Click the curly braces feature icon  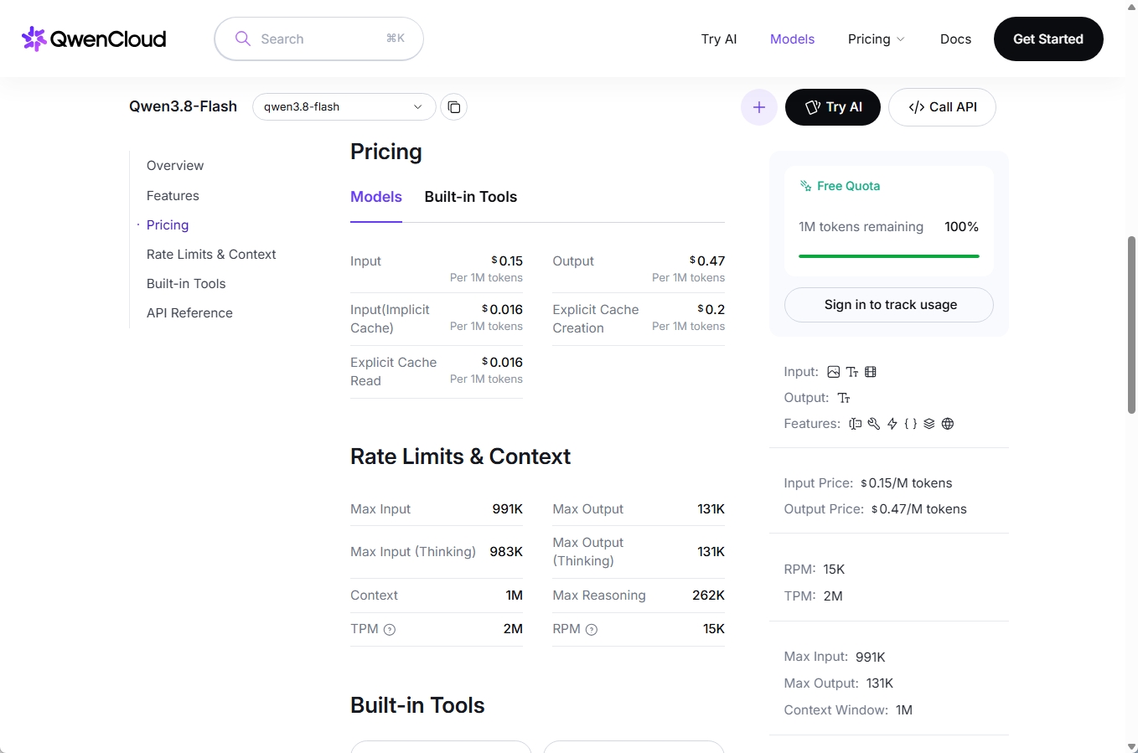[x=910, y=424]
